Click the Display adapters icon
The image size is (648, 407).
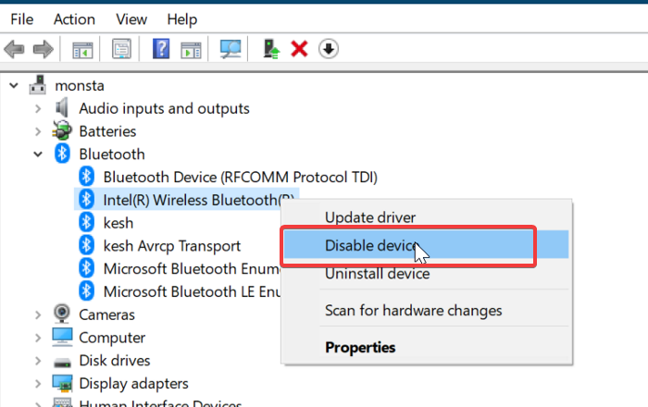tap(62, 383)
